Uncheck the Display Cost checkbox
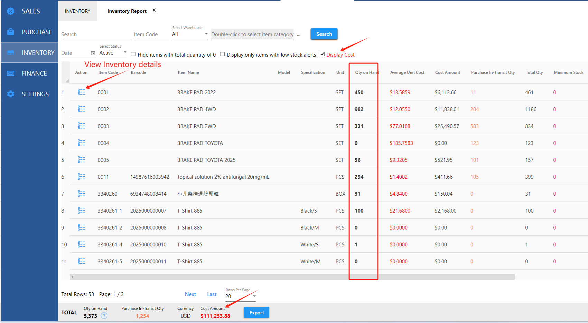This screenshot has height=323, width=588. 322,54
